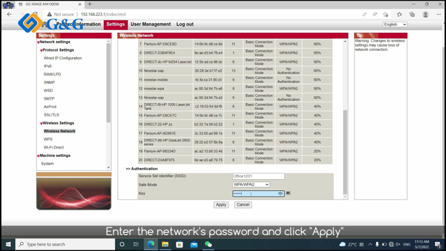446x251 pixels.
Task: Switch to the User Management tab
Action: pos(151,24)
